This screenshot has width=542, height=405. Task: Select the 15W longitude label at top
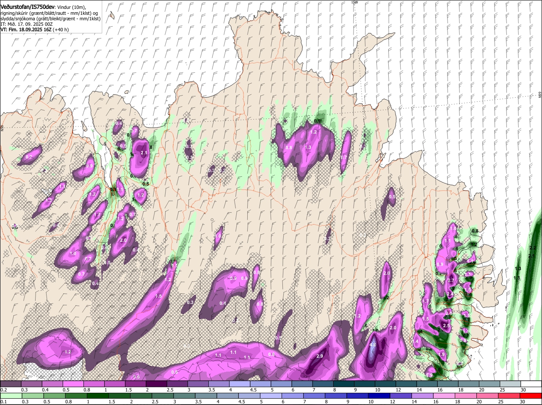point(354,3)
